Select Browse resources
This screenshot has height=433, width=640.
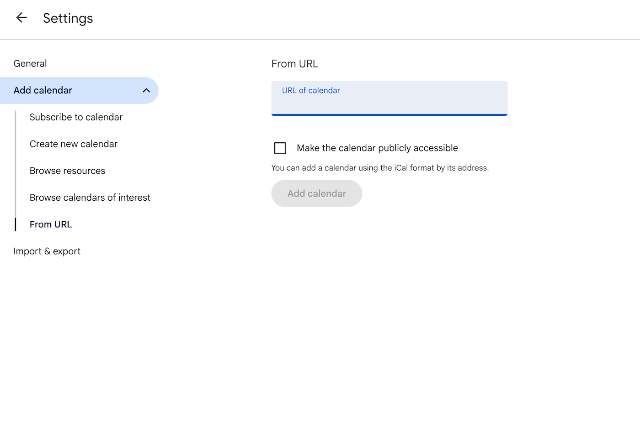tap(67, 171)
